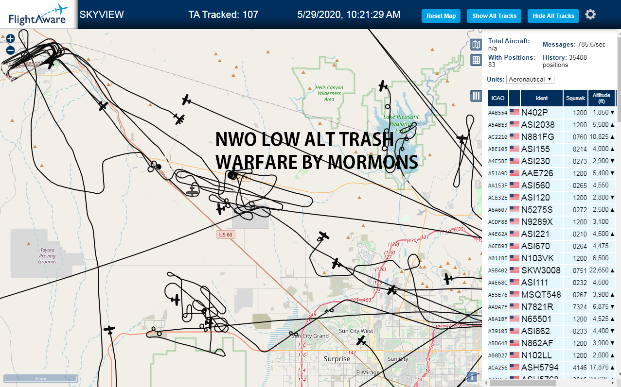The width and height of the screenshot is (621, 387).
Task: Click the US flag of SKW3008
Action: (x=514, y=270)
